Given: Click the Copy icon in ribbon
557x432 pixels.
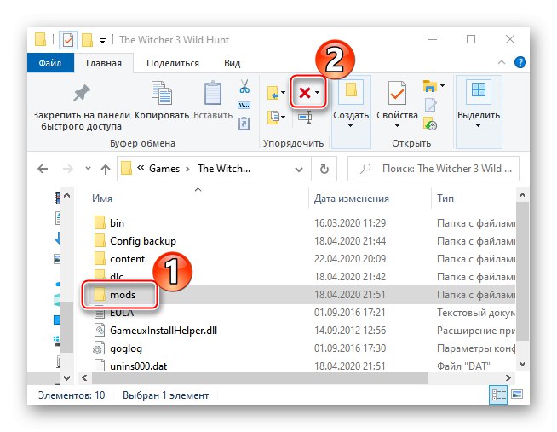Looking at the screenshot, I should coord(162,93).
